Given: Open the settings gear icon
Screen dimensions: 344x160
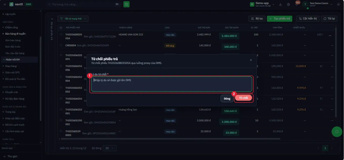Looking at the screenshot, I should 288,4.
